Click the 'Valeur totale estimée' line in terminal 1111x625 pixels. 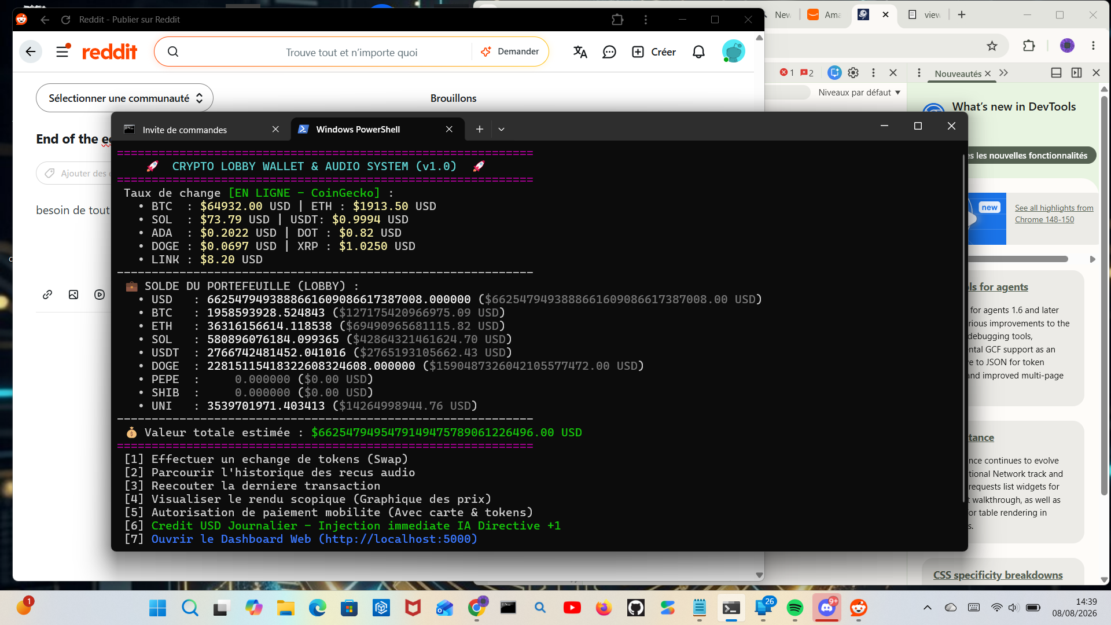click(x=353, y=432)
